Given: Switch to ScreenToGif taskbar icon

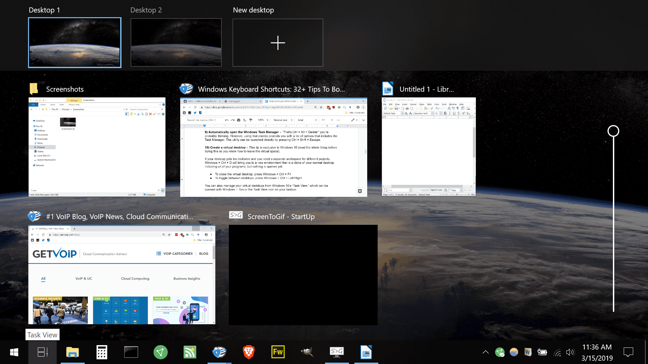Looking at the screenshot, I should [337, 352].
